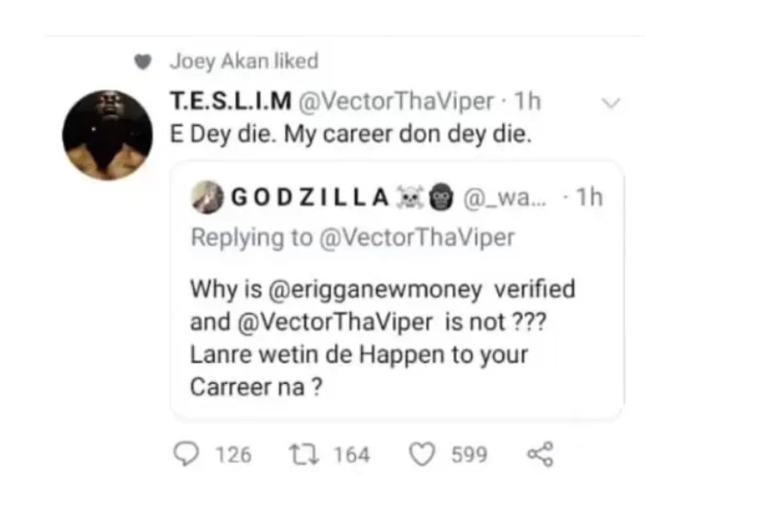Open T.E.S.L.I.M's round profile picture
760x509 pixels.
point(107,135)
